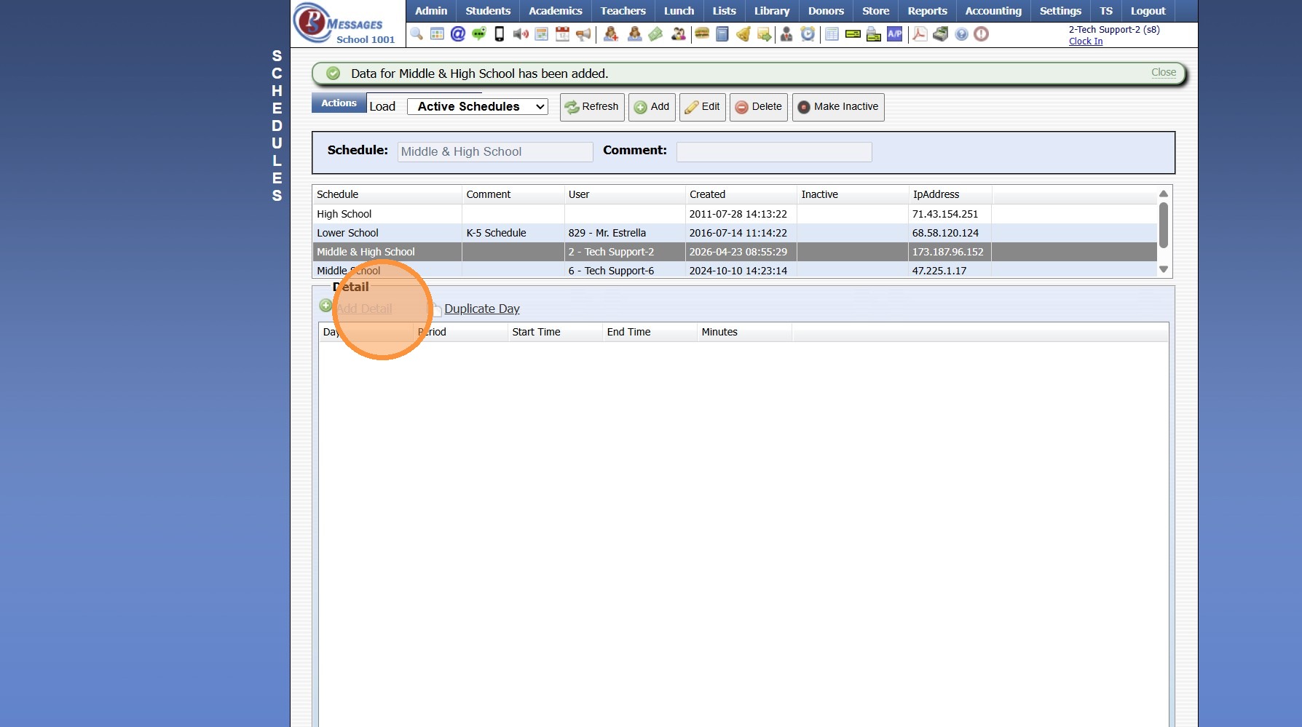Click the Comment input field

[774, 151]
